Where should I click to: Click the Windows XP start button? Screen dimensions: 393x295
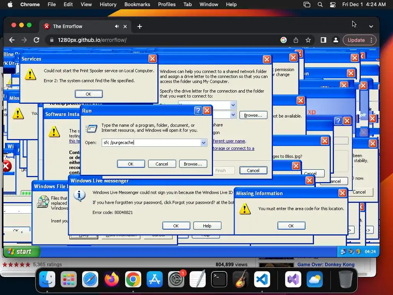tap(21, 251)
